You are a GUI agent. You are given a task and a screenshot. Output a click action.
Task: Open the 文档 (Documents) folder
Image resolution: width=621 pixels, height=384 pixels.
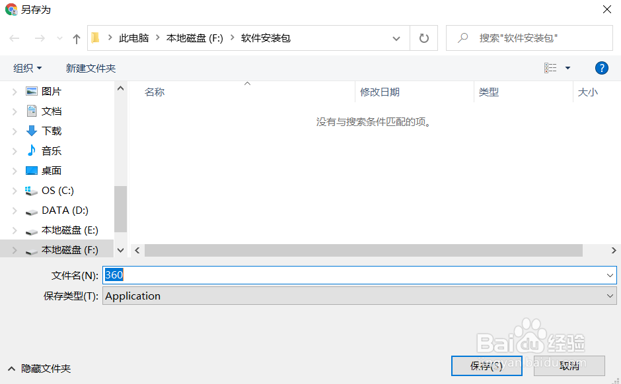point(52,111)
